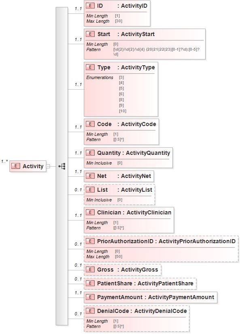Click Min Inclusive [0] of Quantity
The height and width of the screenshot is (334, 240).
[x=120, y=163]
